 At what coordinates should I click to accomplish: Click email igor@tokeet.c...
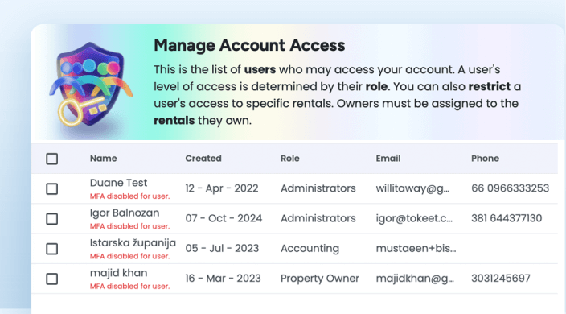pyautogui.click(x=414, y=219)
